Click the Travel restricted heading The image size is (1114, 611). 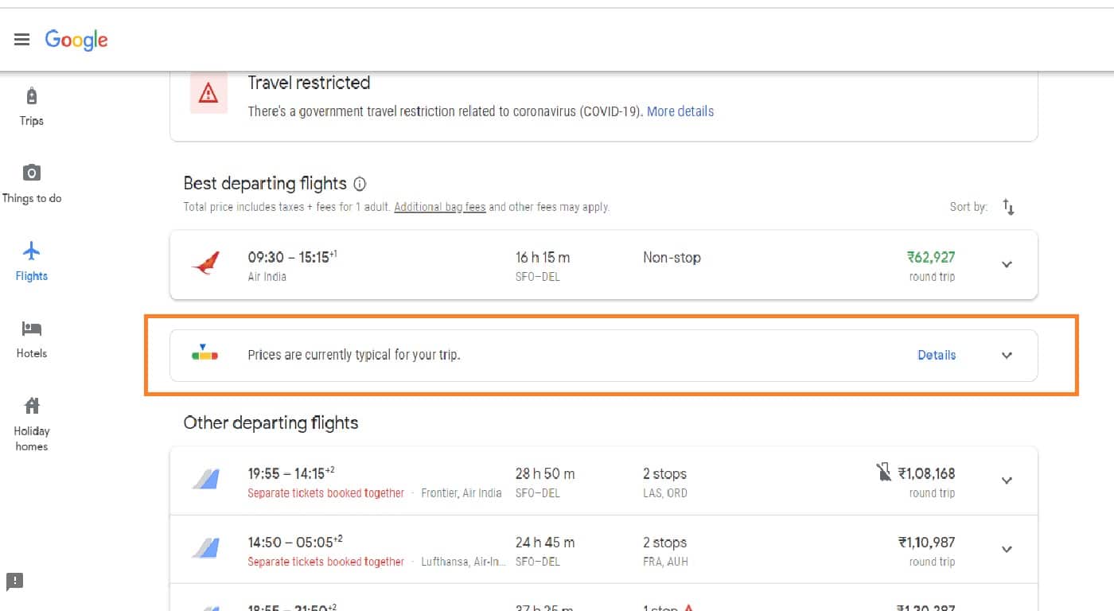[x=309, y=83]
